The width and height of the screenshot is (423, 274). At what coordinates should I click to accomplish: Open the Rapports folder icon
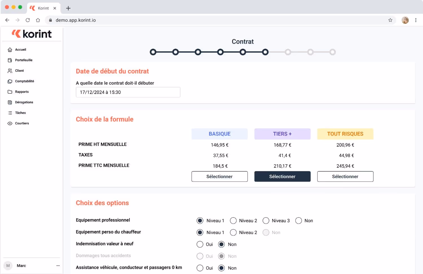click(x=10, y=91)
